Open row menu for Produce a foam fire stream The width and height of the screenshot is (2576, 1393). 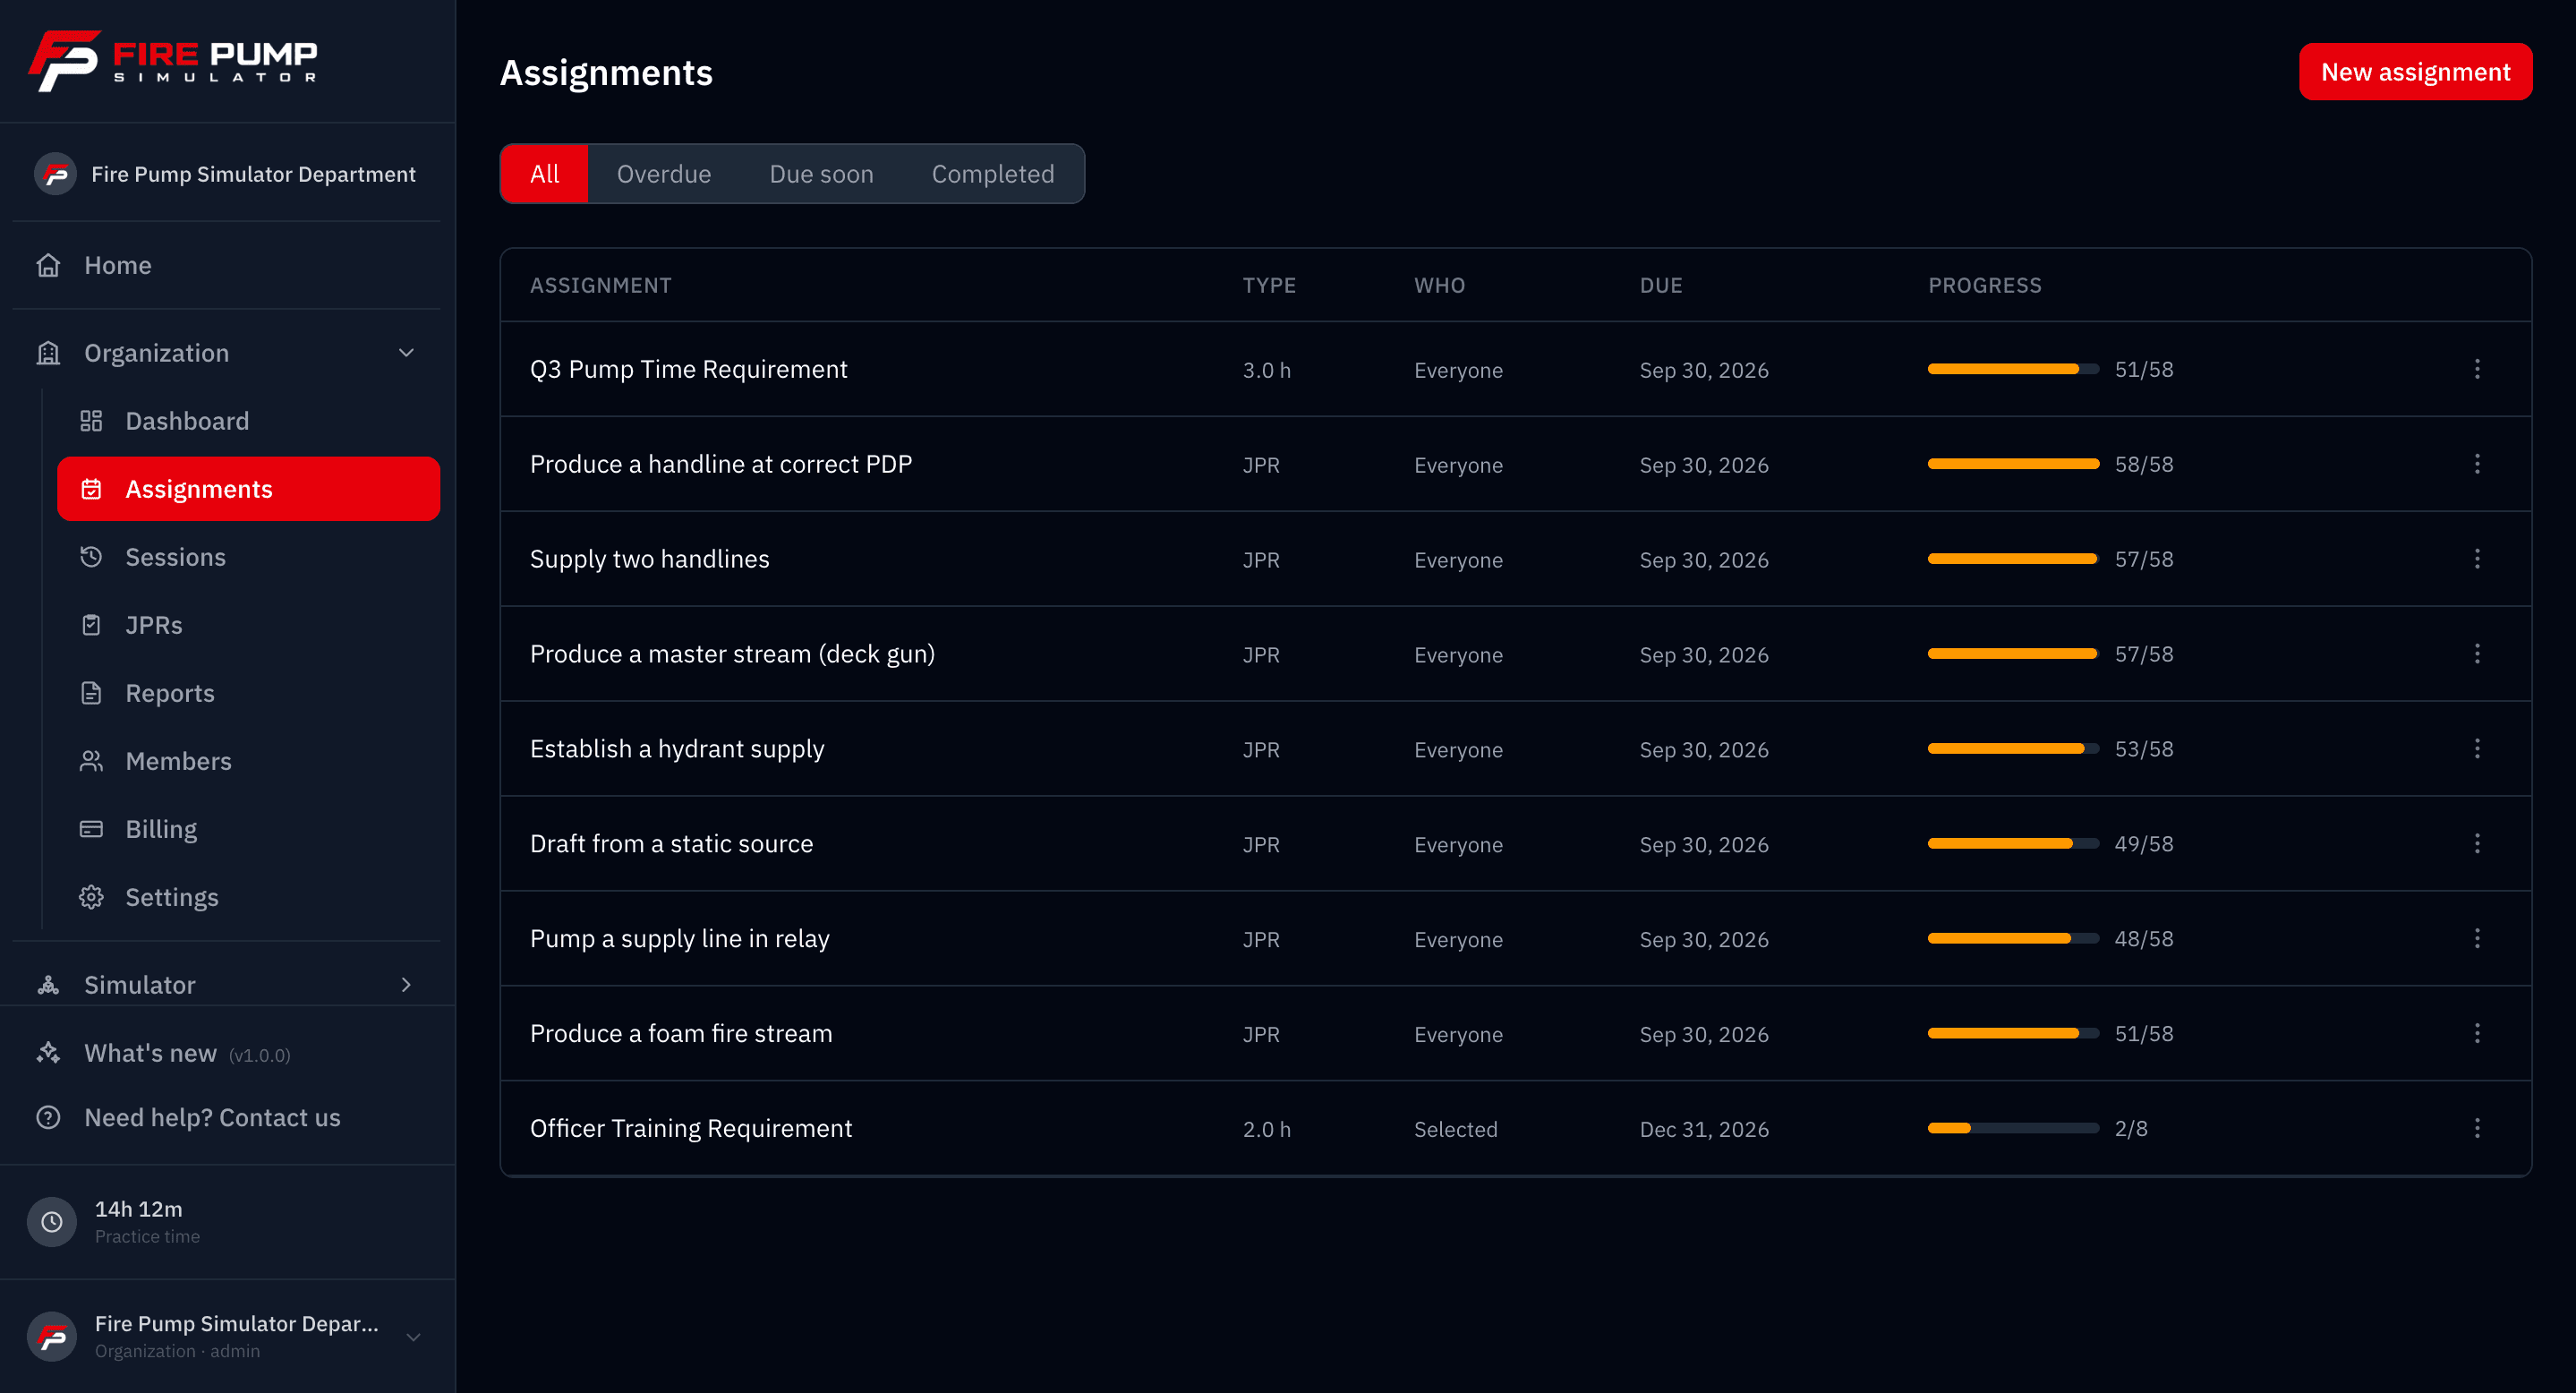(2477, 1033)
